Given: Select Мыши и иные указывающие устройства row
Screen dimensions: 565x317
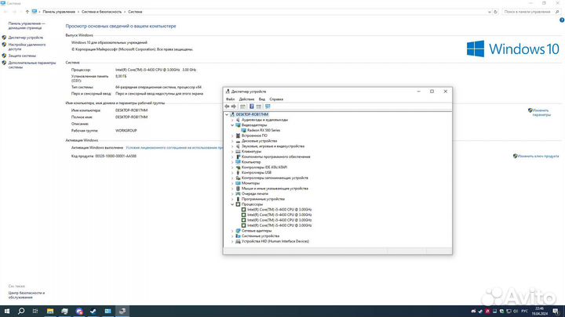Looking at the screenshot, I should tap(275, 189).
